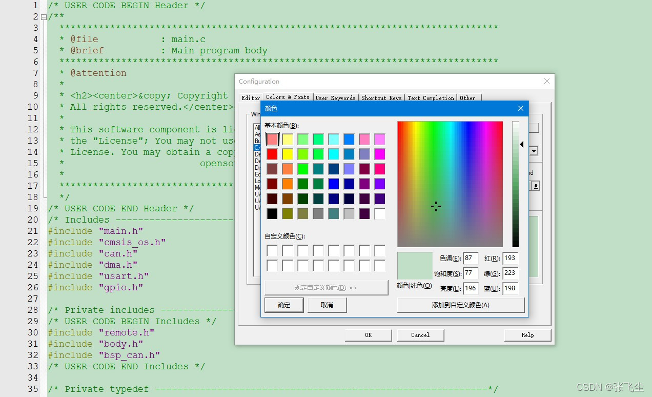Choose the black basic color swatch

coord(272,213)
